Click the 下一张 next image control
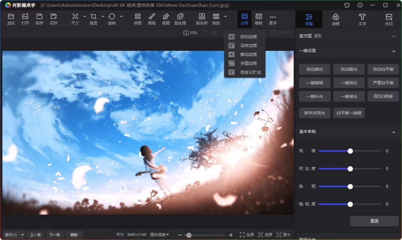402x240 pixels. click(55, 234)
